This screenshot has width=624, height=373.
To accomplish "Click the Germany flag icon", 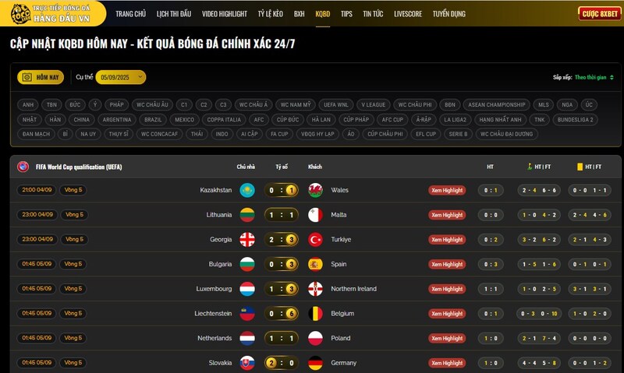I will [x=316, y=363].
